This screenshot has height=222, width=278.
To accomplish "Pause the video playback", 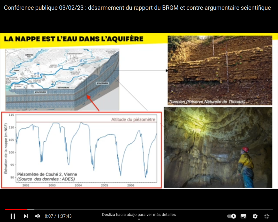I will coord(13,216).
